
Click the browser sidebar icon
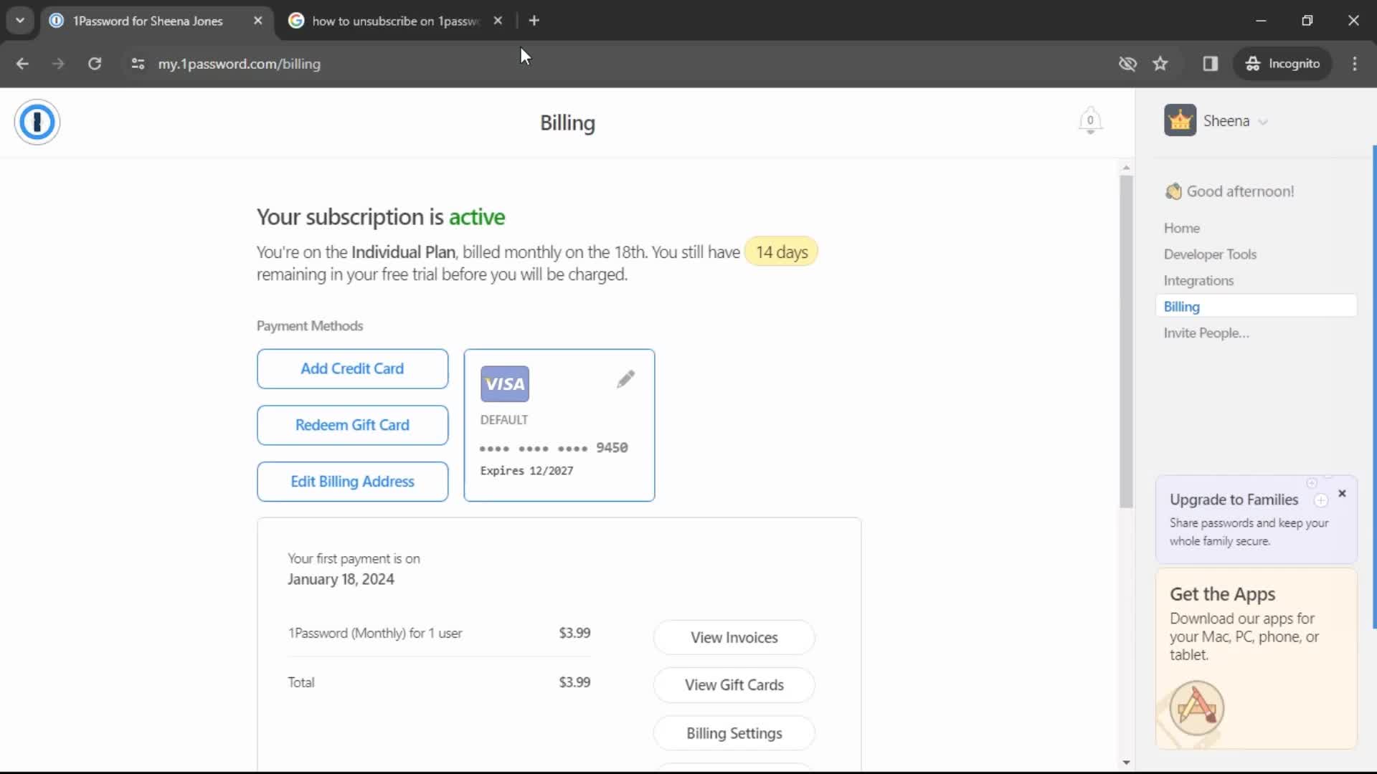coord(1211,63)
